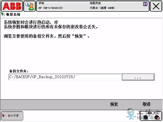Click the 备份文件夹 field label
Viewport: 163px width, 122px height.
19,71
